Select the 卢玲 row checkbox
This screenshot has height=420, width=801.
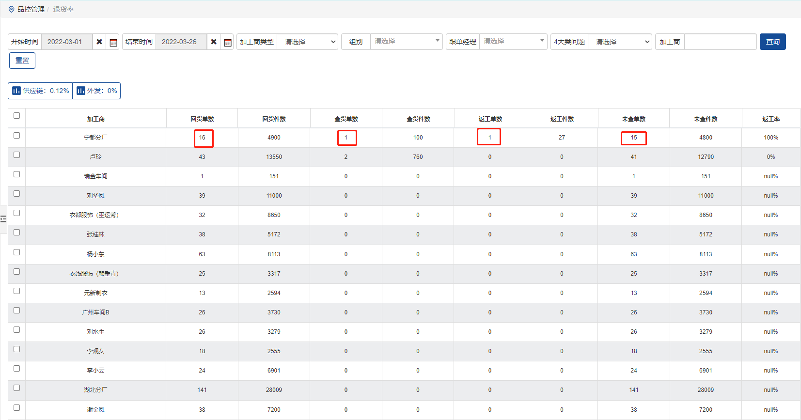point(17,155)
